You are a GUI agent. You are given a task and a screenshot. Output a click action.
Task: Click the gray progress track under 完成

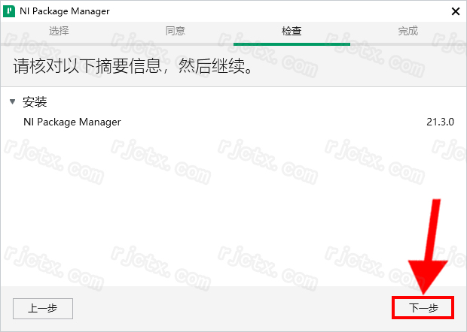tap(408, 44)
